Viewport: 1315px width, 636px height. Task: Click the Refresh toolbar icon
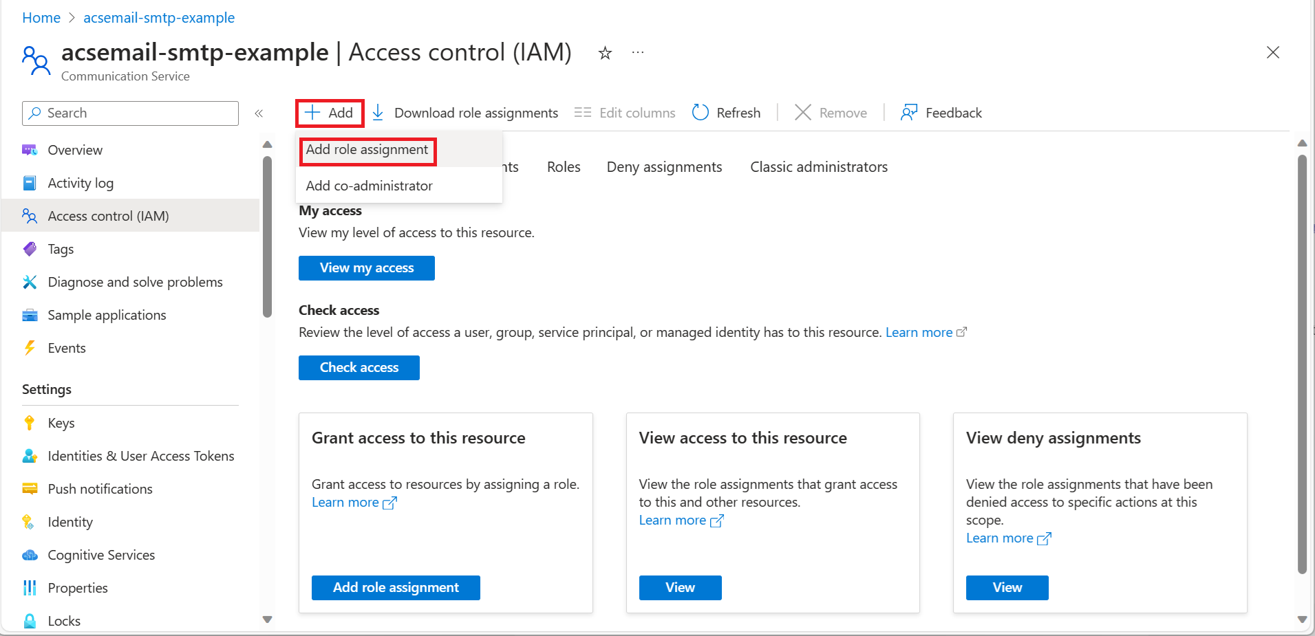click(700, 113)
